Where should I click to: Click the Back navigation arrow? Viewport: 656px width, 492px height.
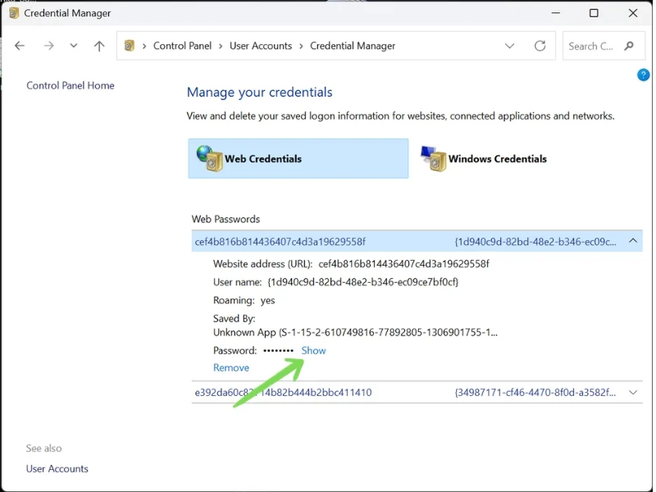click(20, 46)
